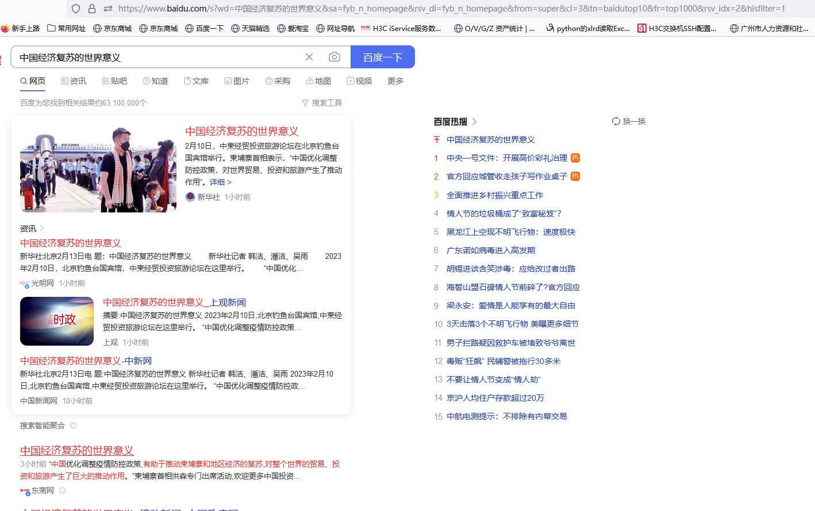815x511 pixels.
Task: Open the 百度热搜 heading link
Action: [x=451, y=122]
